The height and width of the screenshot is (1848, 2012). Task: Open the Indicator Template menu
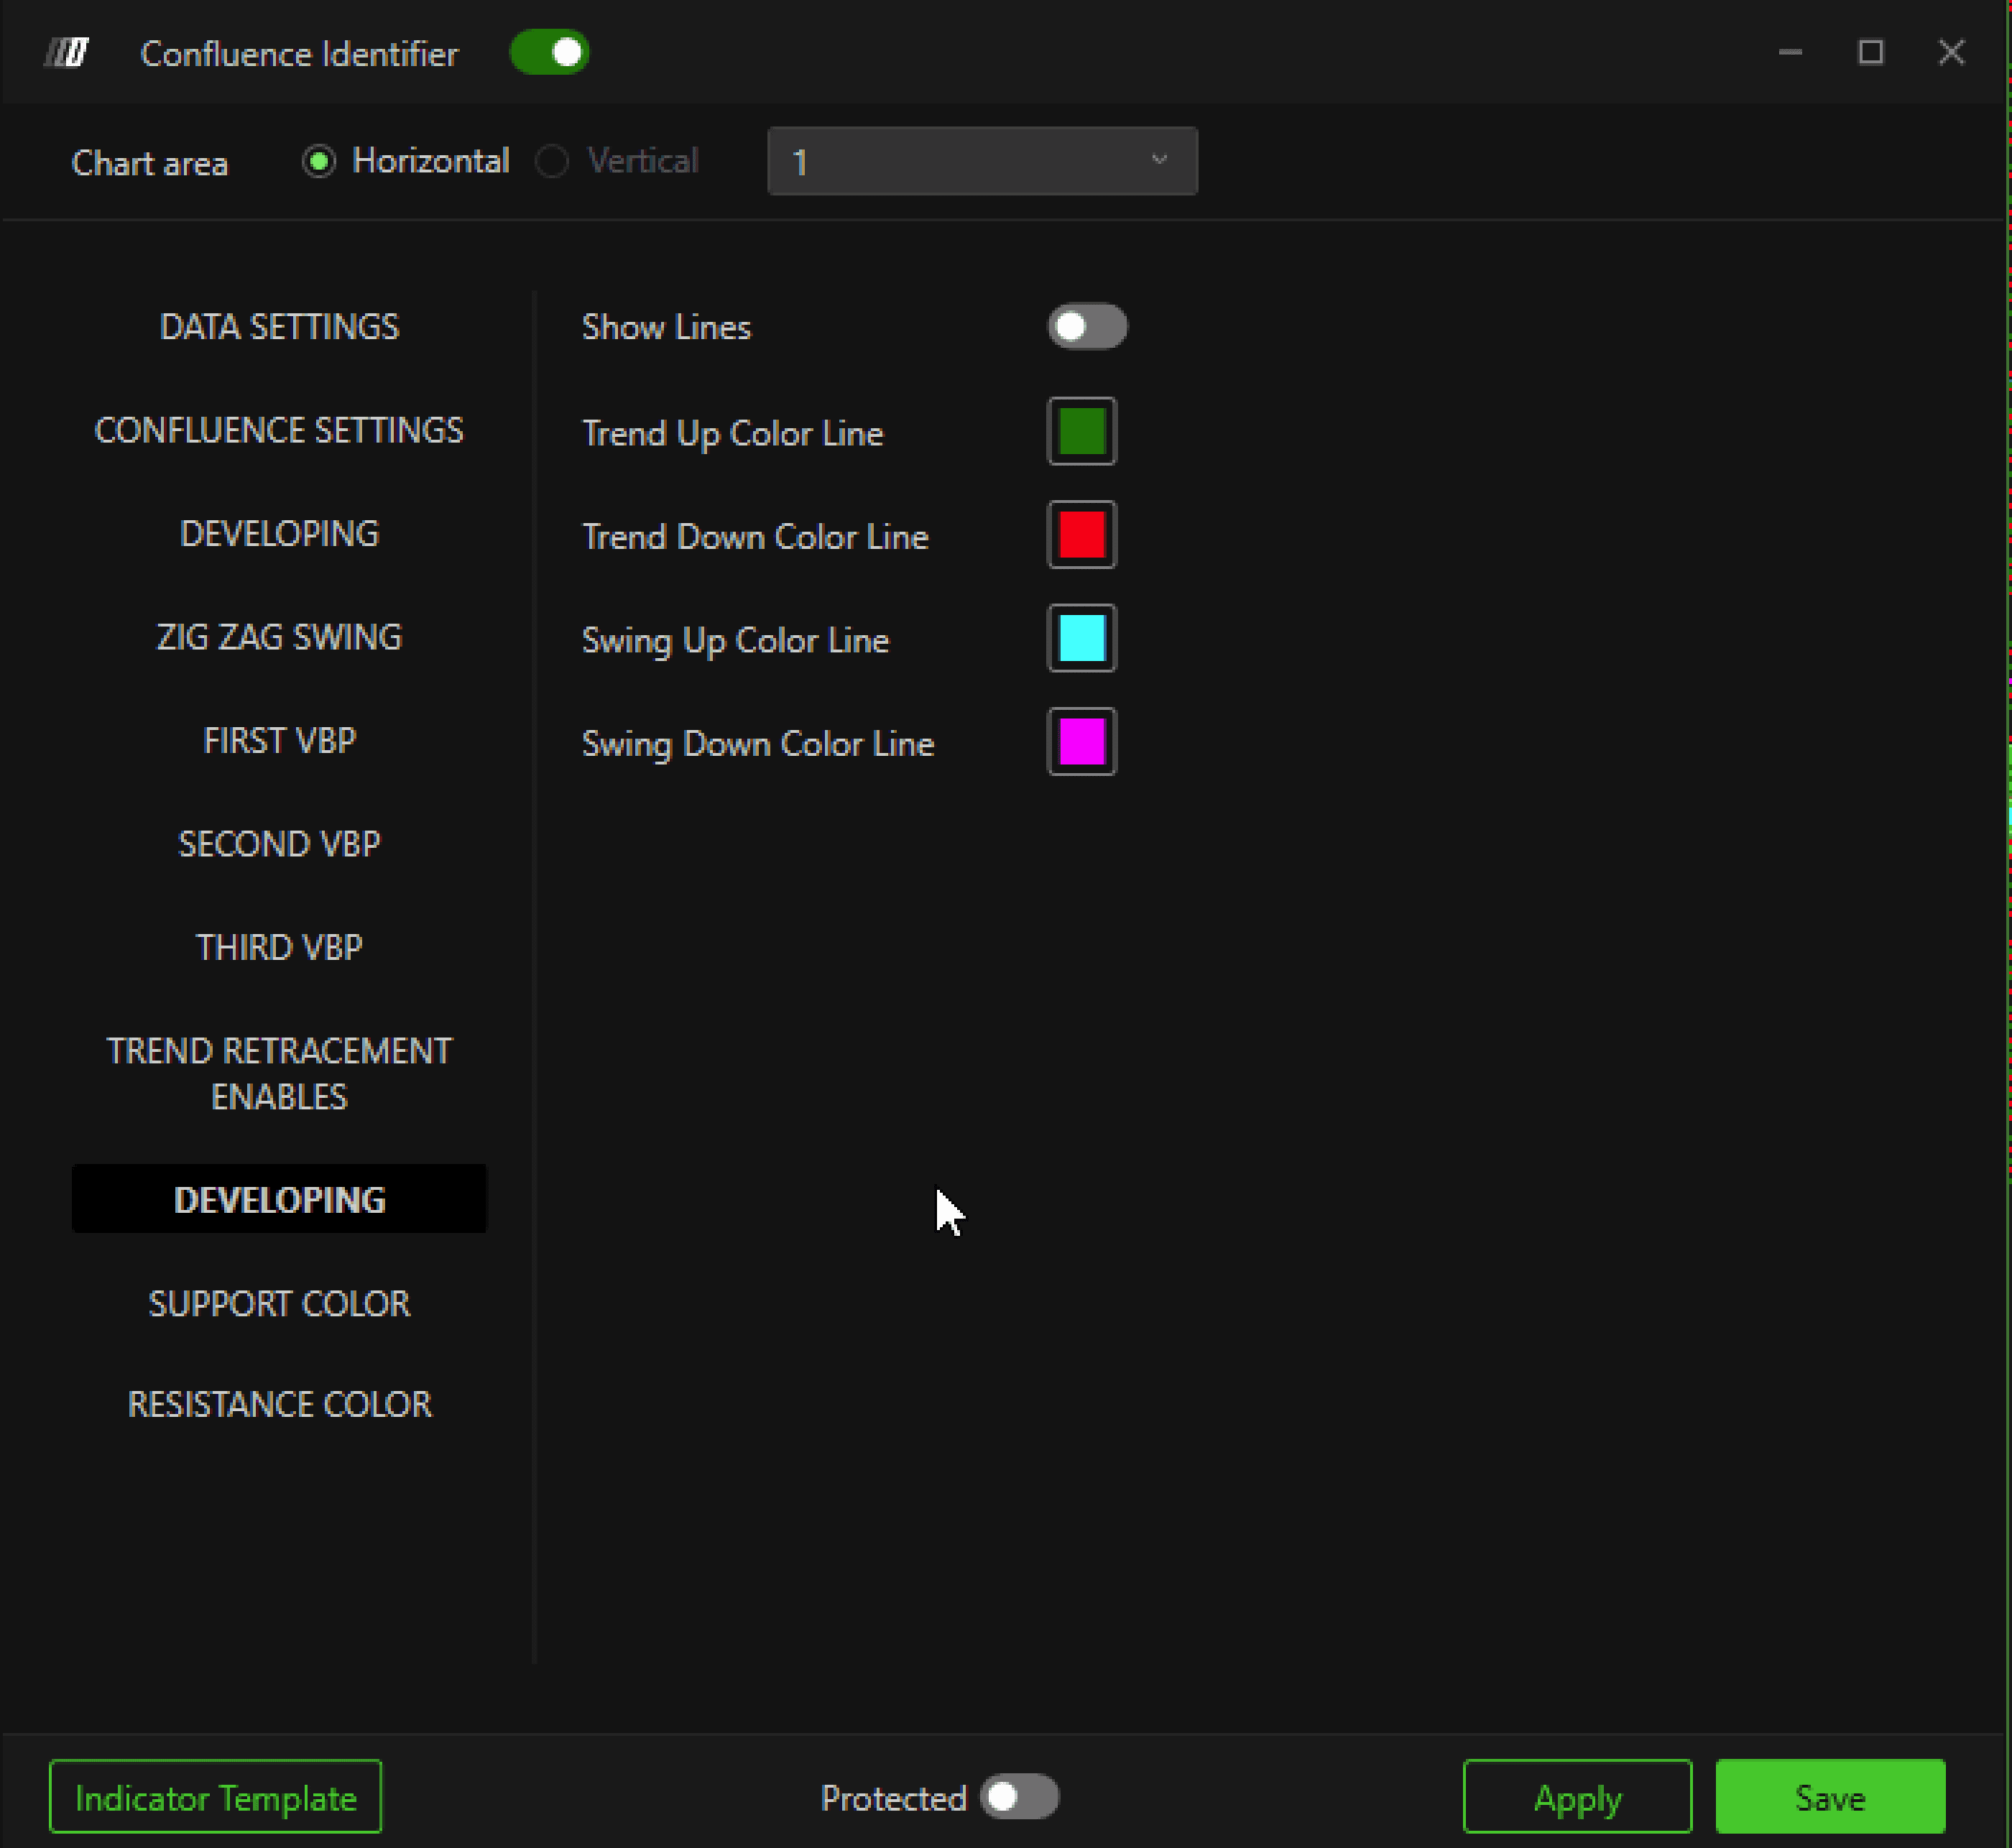click(x=215, y=1797)
